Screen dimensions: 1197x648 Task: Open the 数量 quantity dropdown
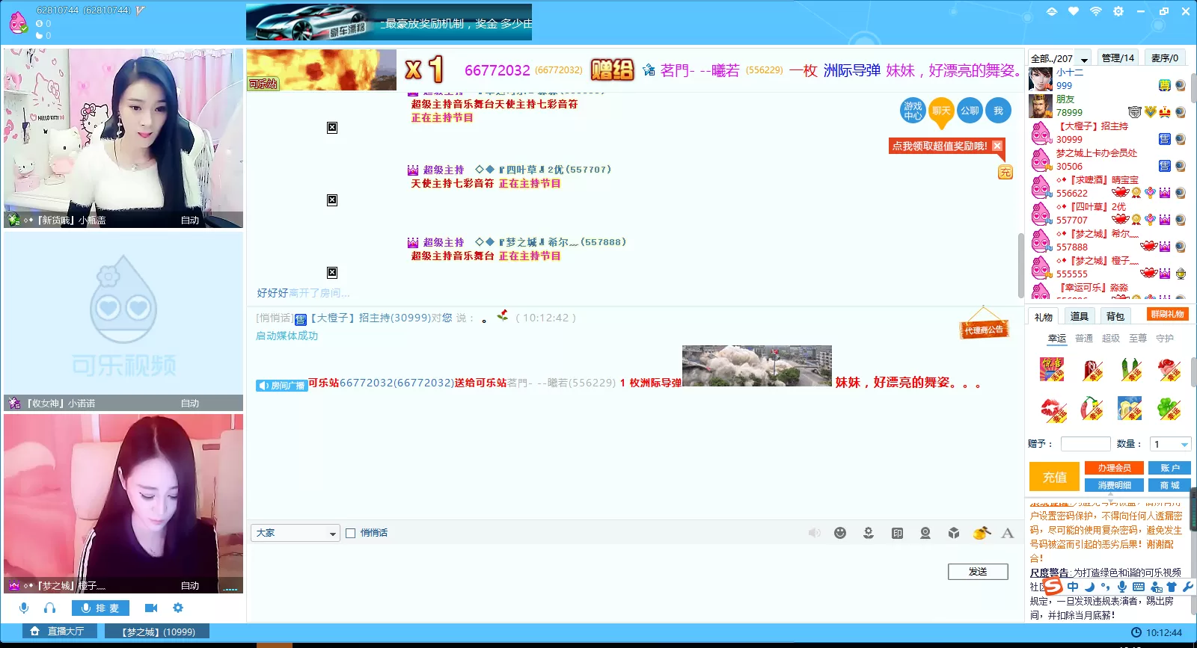pos(1170,444)
